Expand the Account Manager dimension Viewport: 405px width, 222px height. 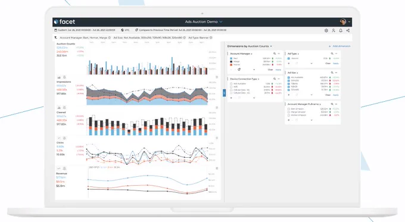(241, 54)
